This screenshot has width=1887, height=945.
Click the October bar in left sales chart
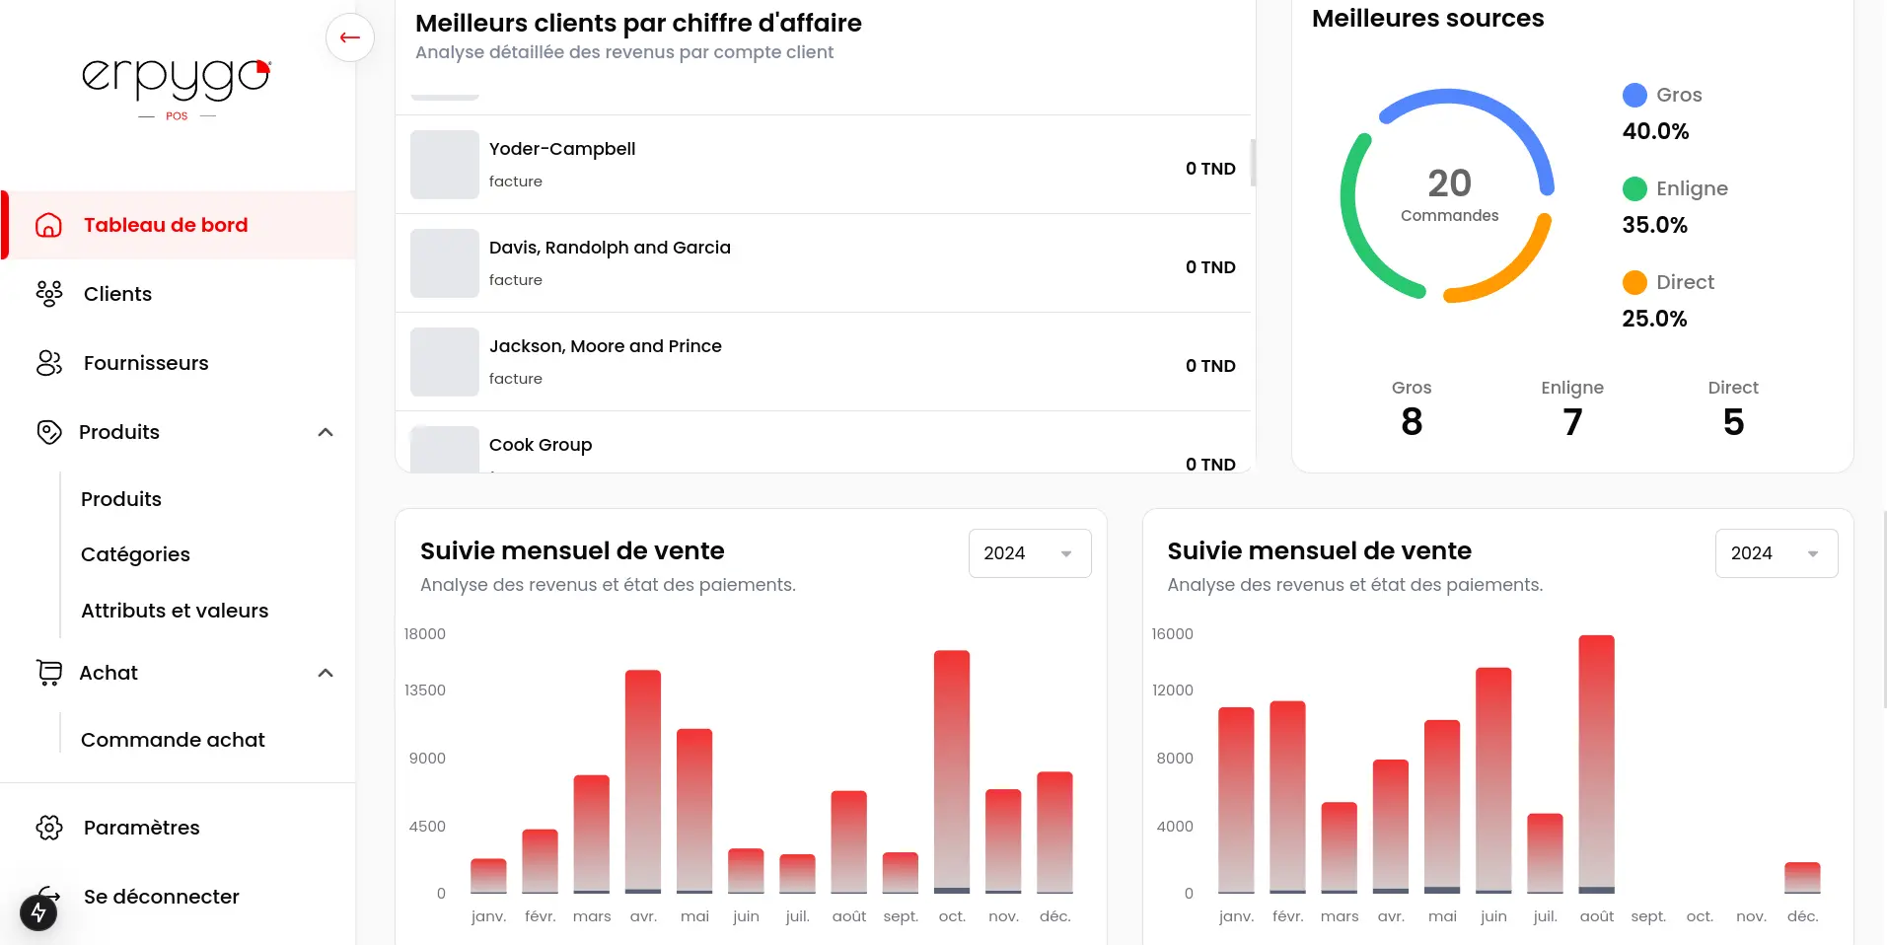point(952,771)
